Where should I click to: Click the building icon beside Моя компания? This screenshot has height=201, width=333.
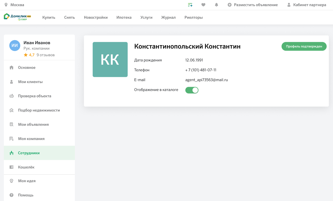click(11, 139)
